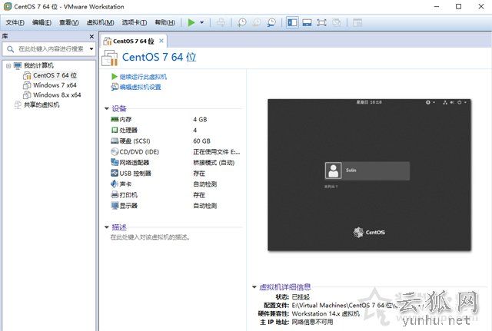Open the 查看(V) menu
The height and width of the screenshot is (331, 492).
click(x=69, y=22)
